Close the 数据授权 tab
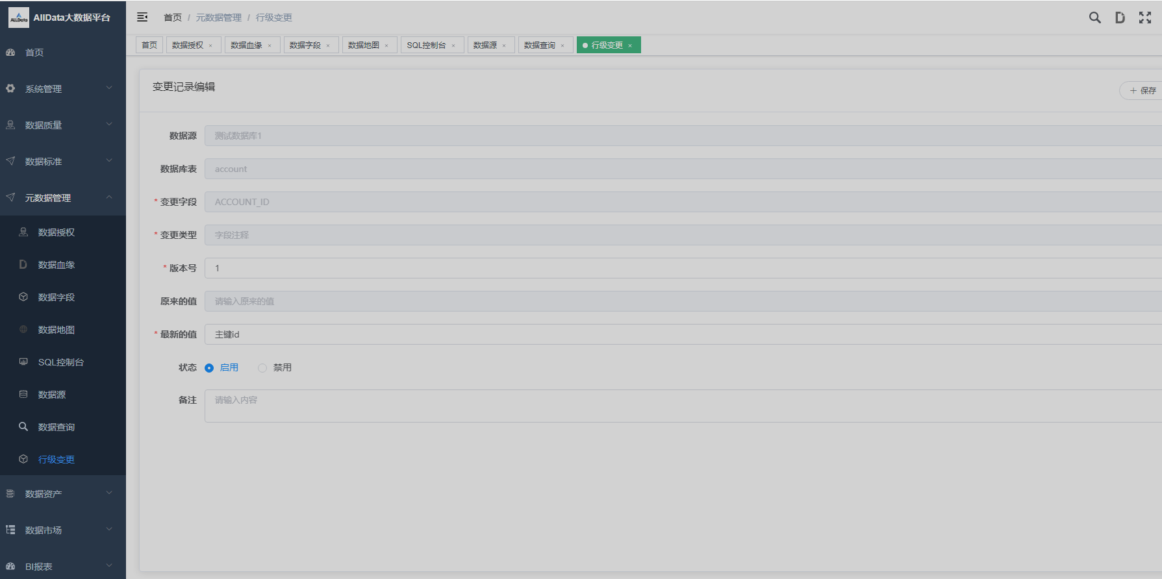Viewport: 1162px width, 579px height. 210,45
